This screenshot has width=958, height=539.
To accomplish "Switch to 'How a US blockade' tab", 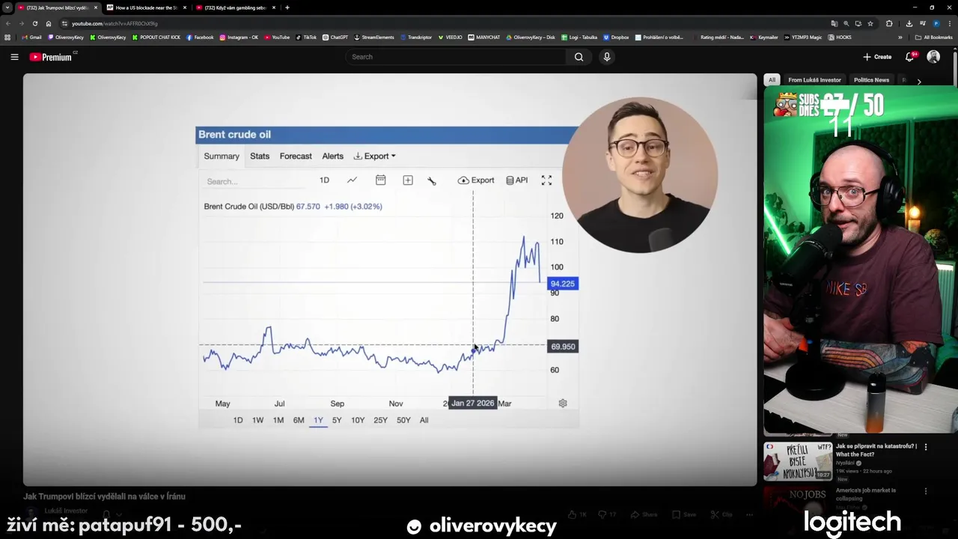I will click(146, 7).
